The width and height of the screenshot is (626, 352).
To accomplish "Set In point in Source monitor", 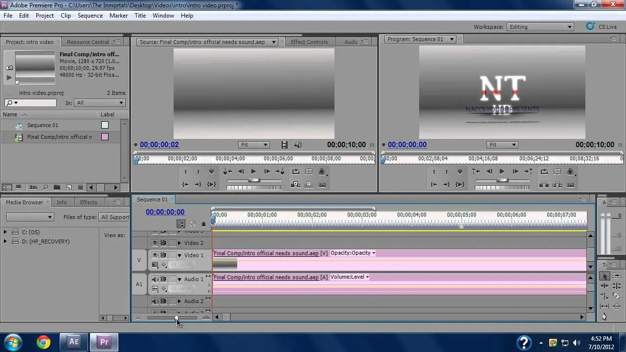I will [x=185, y=172].
